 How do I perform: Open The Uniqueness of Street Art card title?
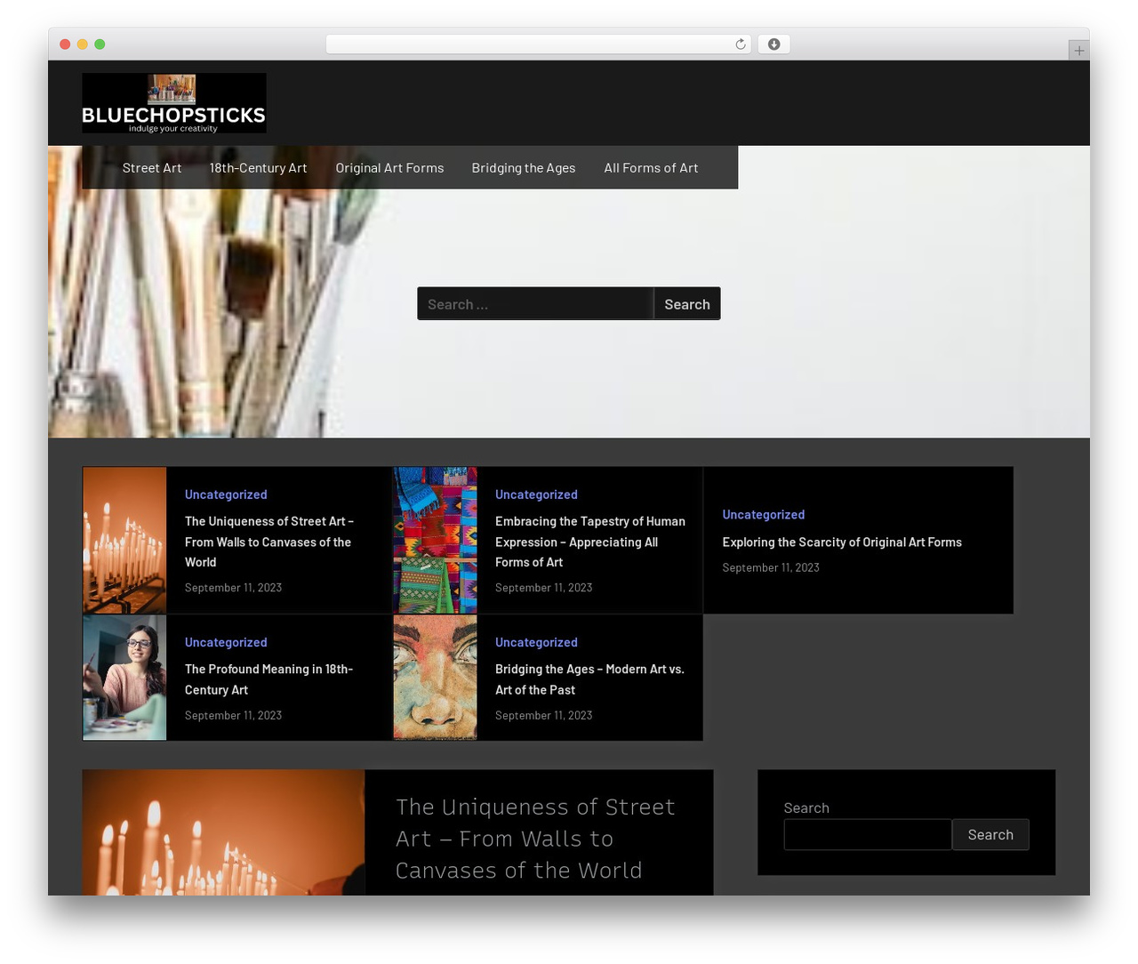269,542
